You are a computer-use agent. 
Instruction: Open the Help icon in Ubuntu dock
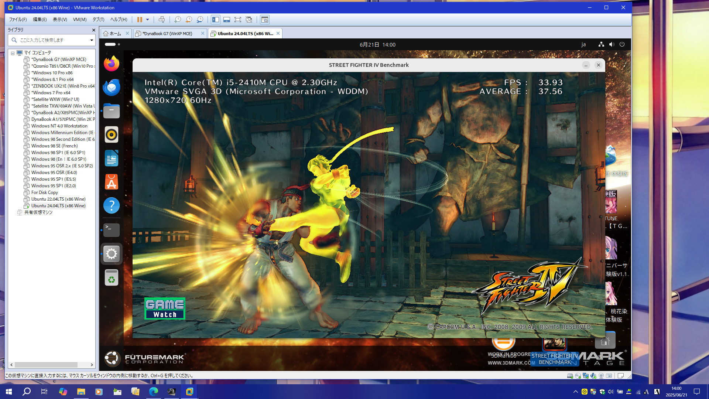tap(111, 205)
